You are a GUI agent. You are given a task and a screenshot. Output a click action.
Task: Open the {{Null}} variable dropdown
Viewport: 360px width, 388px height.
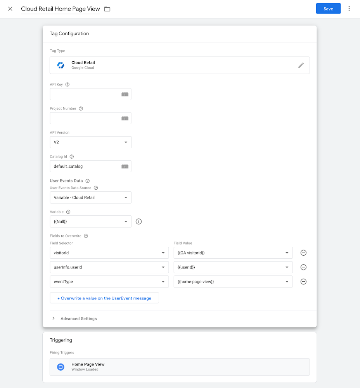coord(90,222)
